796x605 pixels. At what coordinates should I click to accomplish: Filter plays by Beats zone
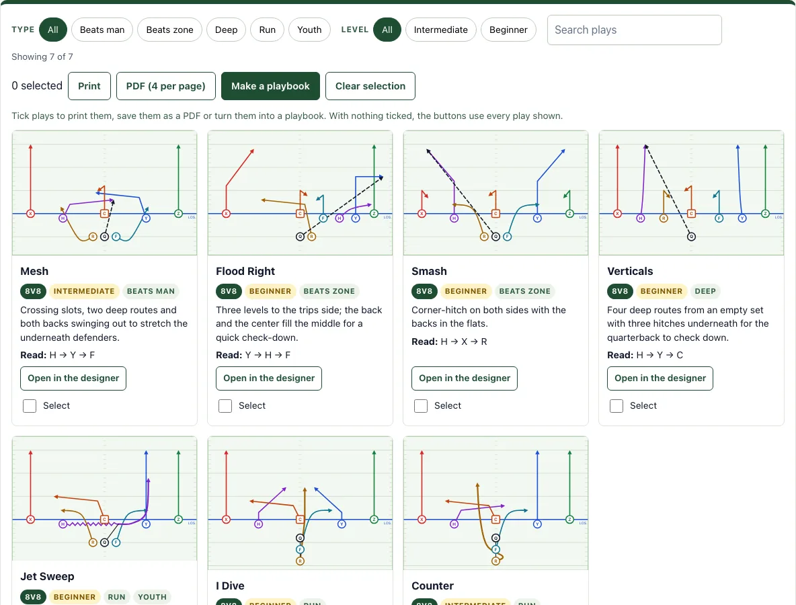coord(169,30)
